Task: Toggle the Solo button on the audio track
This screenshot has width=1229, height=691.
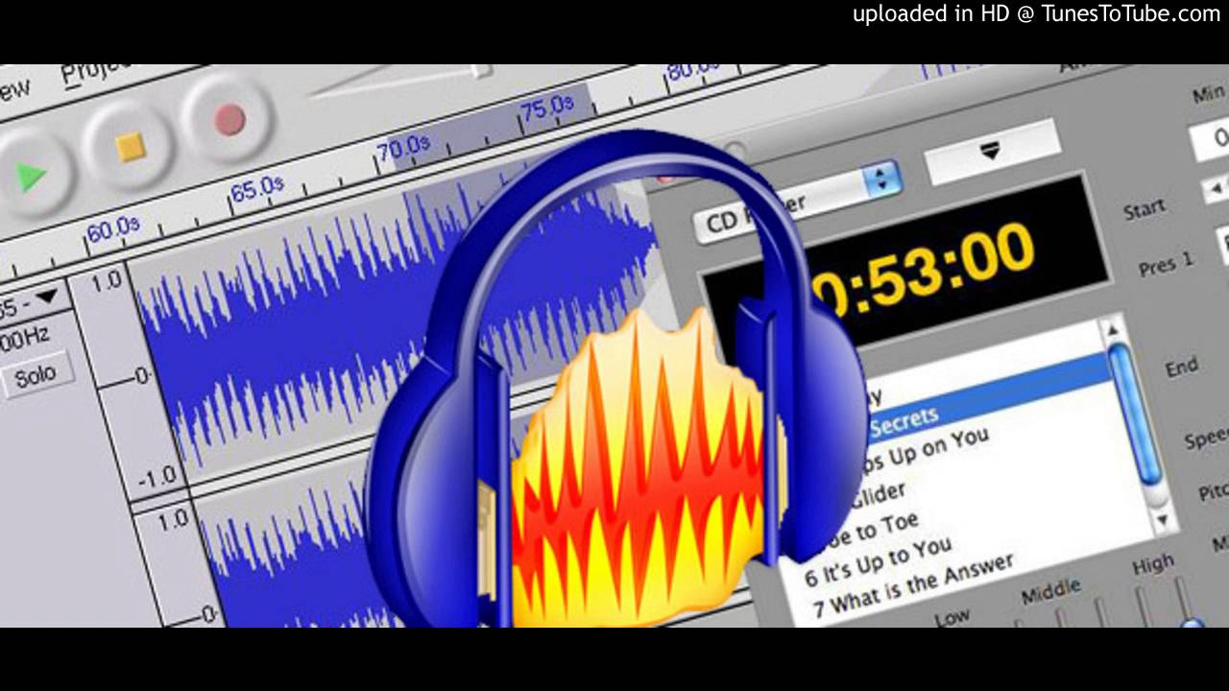Action: pyautogui.click(x=35, y=375)
